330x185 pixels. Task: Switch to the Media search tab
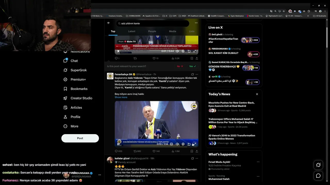click(172, 31)
